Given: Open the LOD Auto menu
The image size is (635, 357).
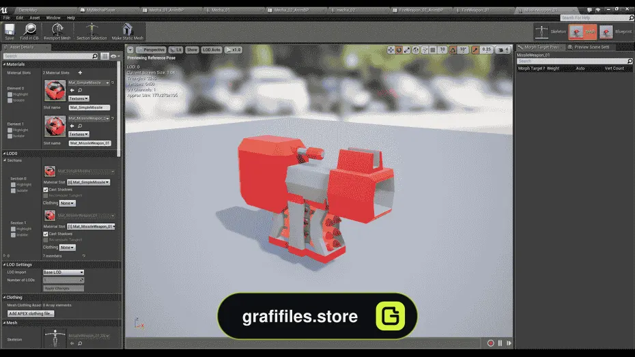Looking at the screenshot, I should (212, 50).
